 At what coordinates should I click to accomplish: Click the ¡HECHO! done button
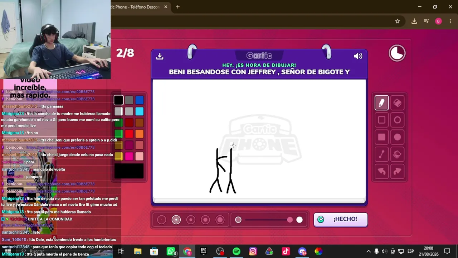click(341, 219)
